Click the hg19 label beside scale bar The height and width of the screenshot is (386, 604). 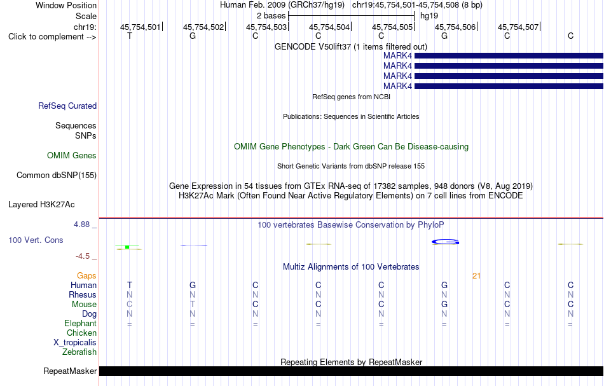[429, 16]
